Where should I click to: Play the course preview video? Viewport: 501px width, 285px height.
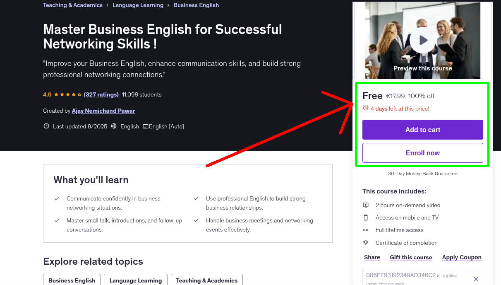[422, 40]
